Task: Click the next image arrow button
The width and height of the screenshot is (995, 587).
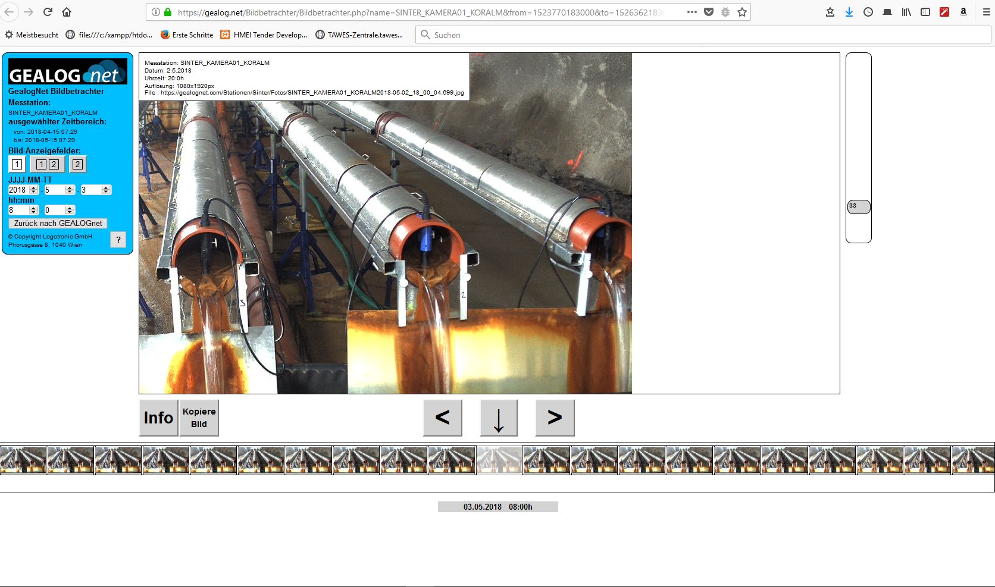Action: point(555,418)
